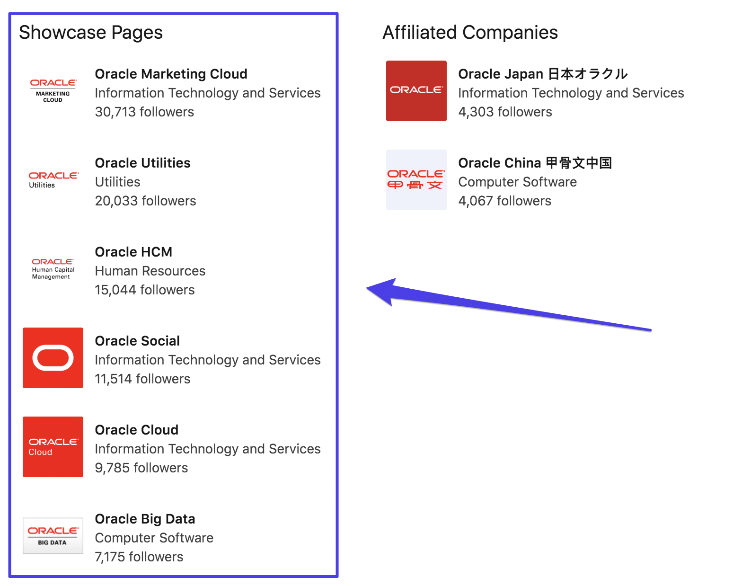The width and height of the screenshot is (742, 586).
Task: Click the Oracle Utilities logo
Action: (x=53, y=179)
